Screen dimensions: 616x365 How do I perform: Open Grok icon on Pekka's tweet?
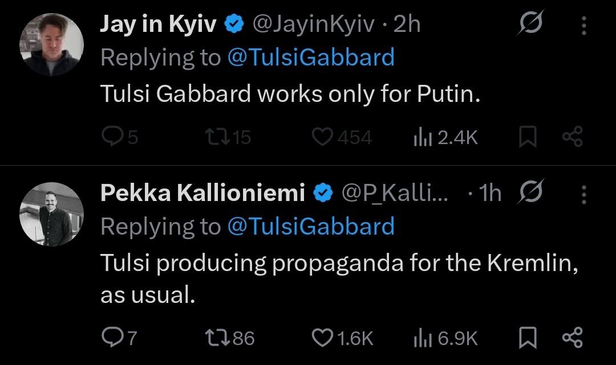point(531,193)
